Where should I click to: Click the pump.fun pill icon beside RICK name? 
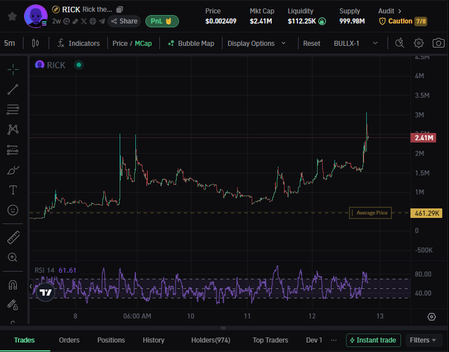(x=56, y=9)
